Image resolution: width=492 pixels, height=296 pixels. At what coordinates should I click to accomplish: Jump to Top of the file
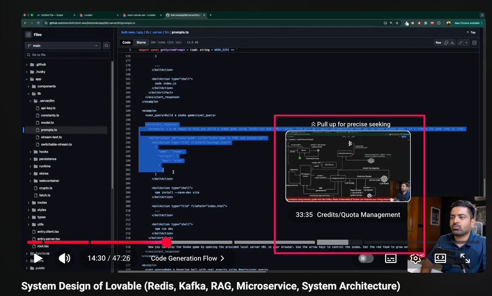point(471,32)
